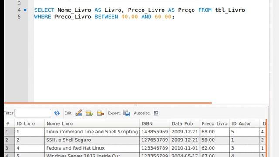The height and width of the screenshot is (157, 279).
Task: Select cell 'SSH, o Shell Seguro'
Action: [x=92, y=140]
